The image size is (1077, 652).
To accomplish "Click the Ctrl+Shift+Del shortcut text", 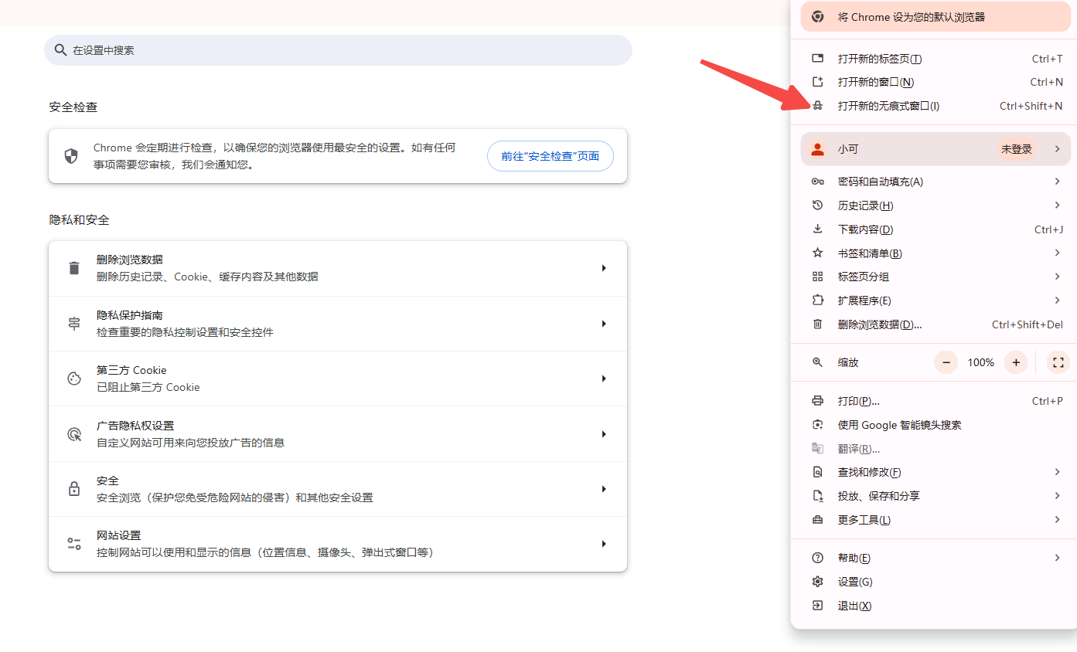I will pyautogui.click(x=1028, y=324).
